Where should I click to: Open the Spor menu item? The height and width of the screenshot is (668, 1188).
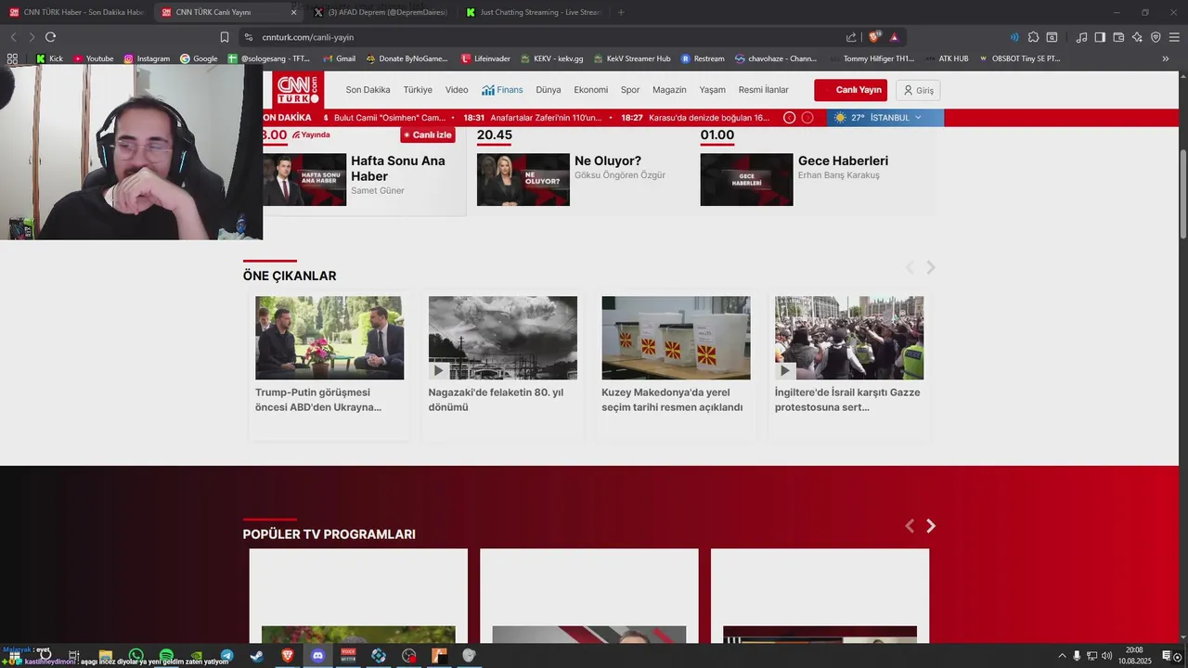pyautogui.click(x=630, y=90)
